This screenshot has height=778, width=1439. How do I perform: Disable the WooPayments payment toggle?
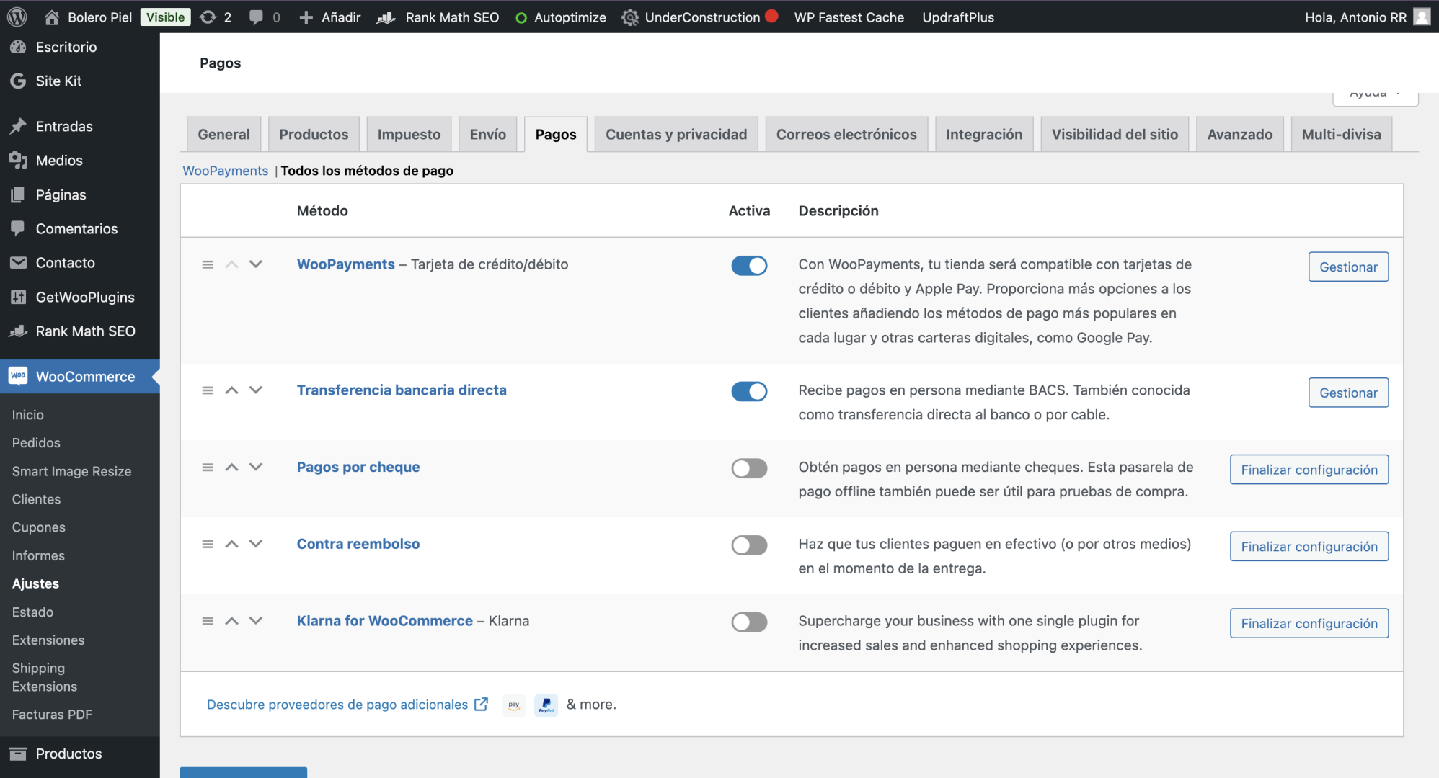coord(749,266)
